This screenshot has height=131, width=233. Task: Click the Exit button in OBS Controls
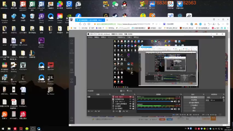194,111
